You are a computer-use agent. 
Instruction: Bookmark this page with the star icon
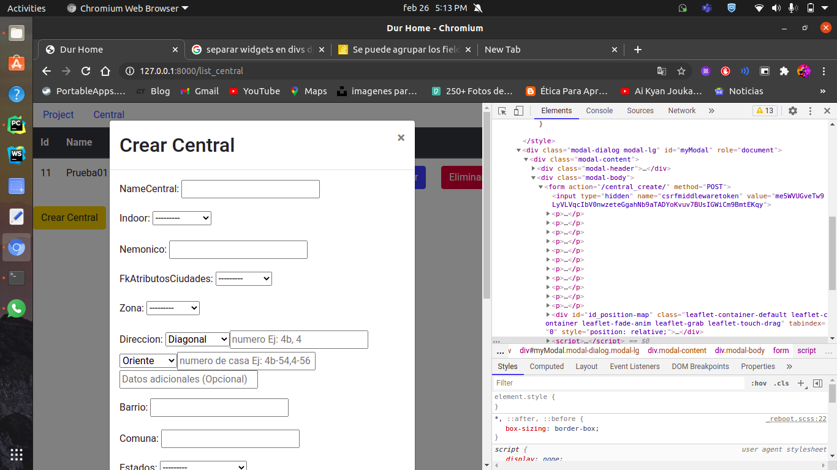pyautogui.click(x=681, y=71)
